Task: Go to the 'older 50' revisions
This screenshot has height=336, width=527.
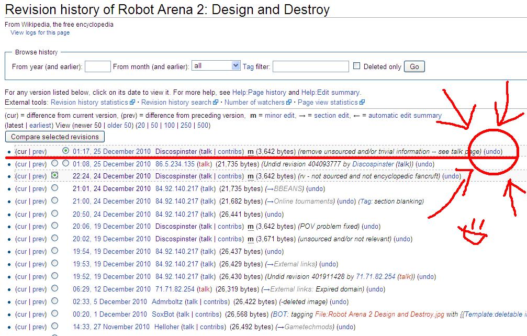Action: pos(120,125)
